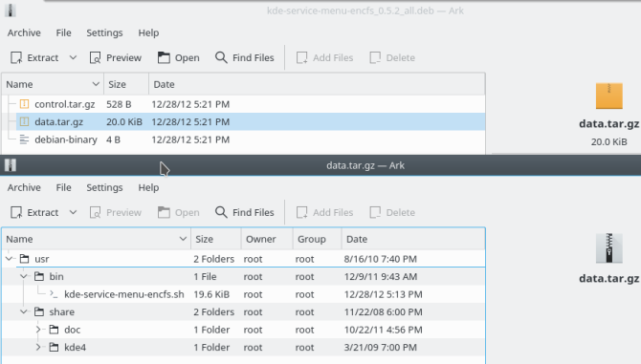Click Preview in the deb window toolbar

coord(116,58)
